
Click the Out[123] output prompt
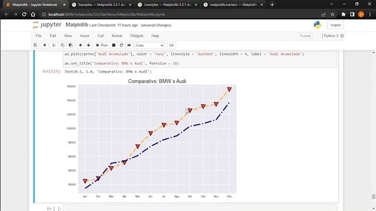tap(52, 72)
